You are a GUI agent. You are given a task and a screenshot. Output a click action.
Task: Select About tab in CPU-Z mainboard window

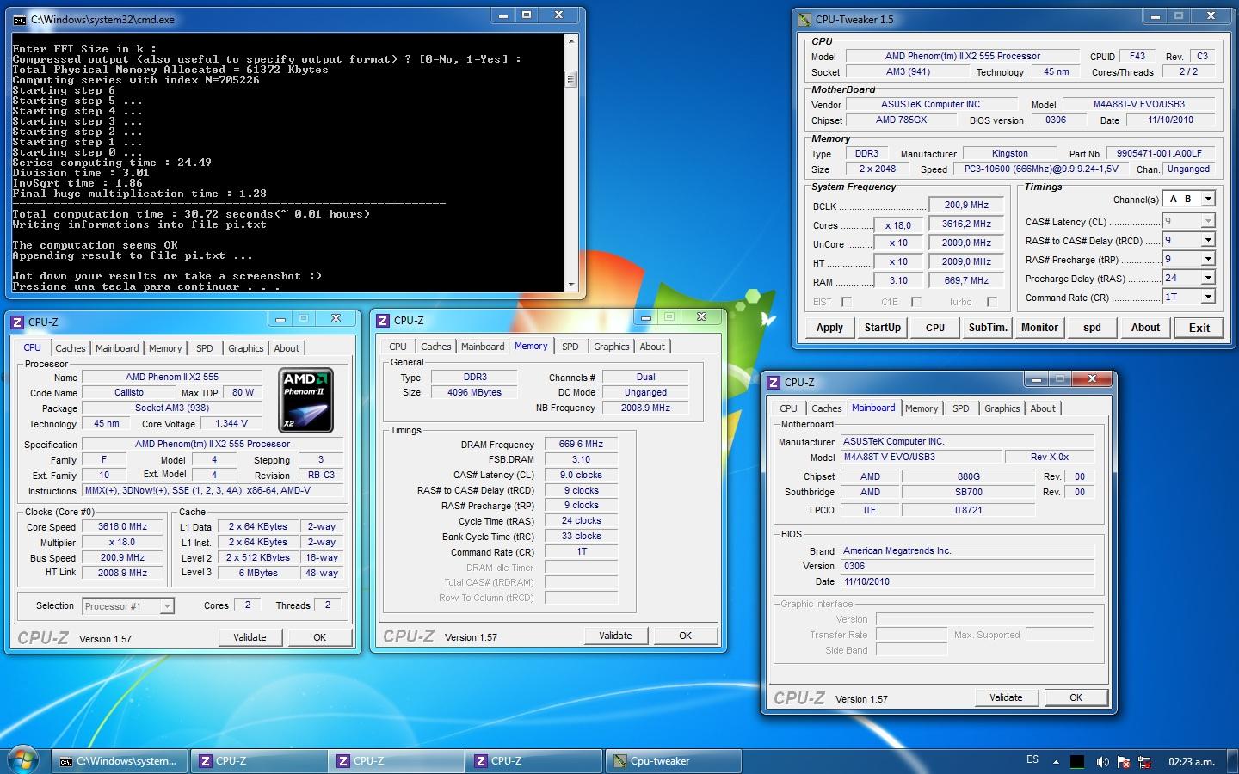pyautogui.click(x=1043, y=408)
